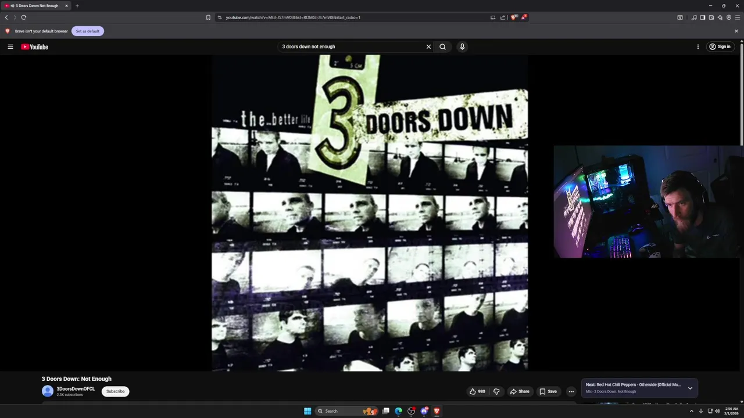This screenshot has width=744, height=418.
Task: Save video to a playlist
Action: pos(548,391)
